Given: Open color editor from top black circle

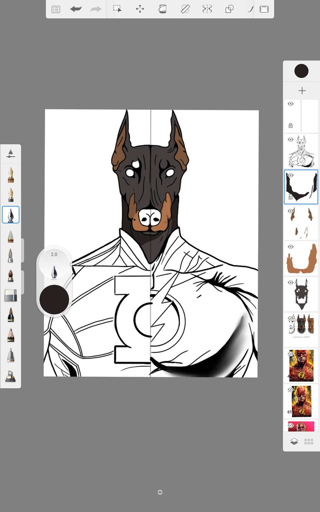Looking at the screenshot, I should [x=302, y=71].
